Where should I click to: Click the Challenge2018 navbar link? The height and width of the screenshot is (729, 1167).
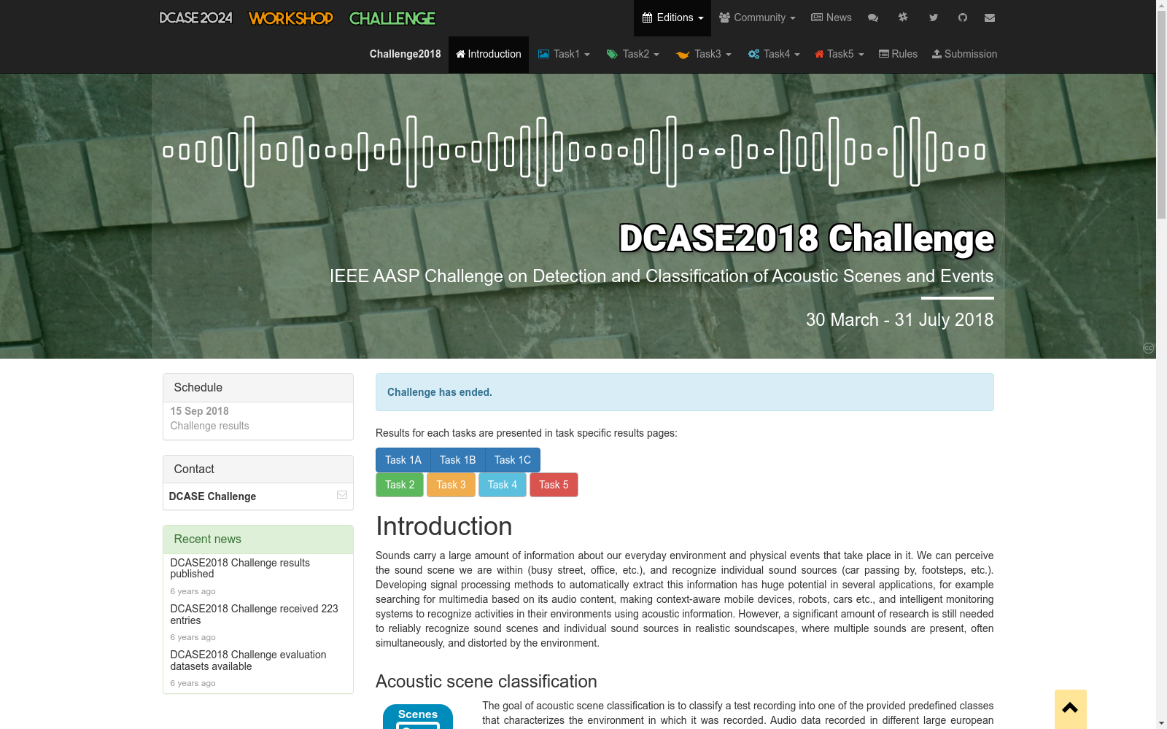click(x=405, y=55)
